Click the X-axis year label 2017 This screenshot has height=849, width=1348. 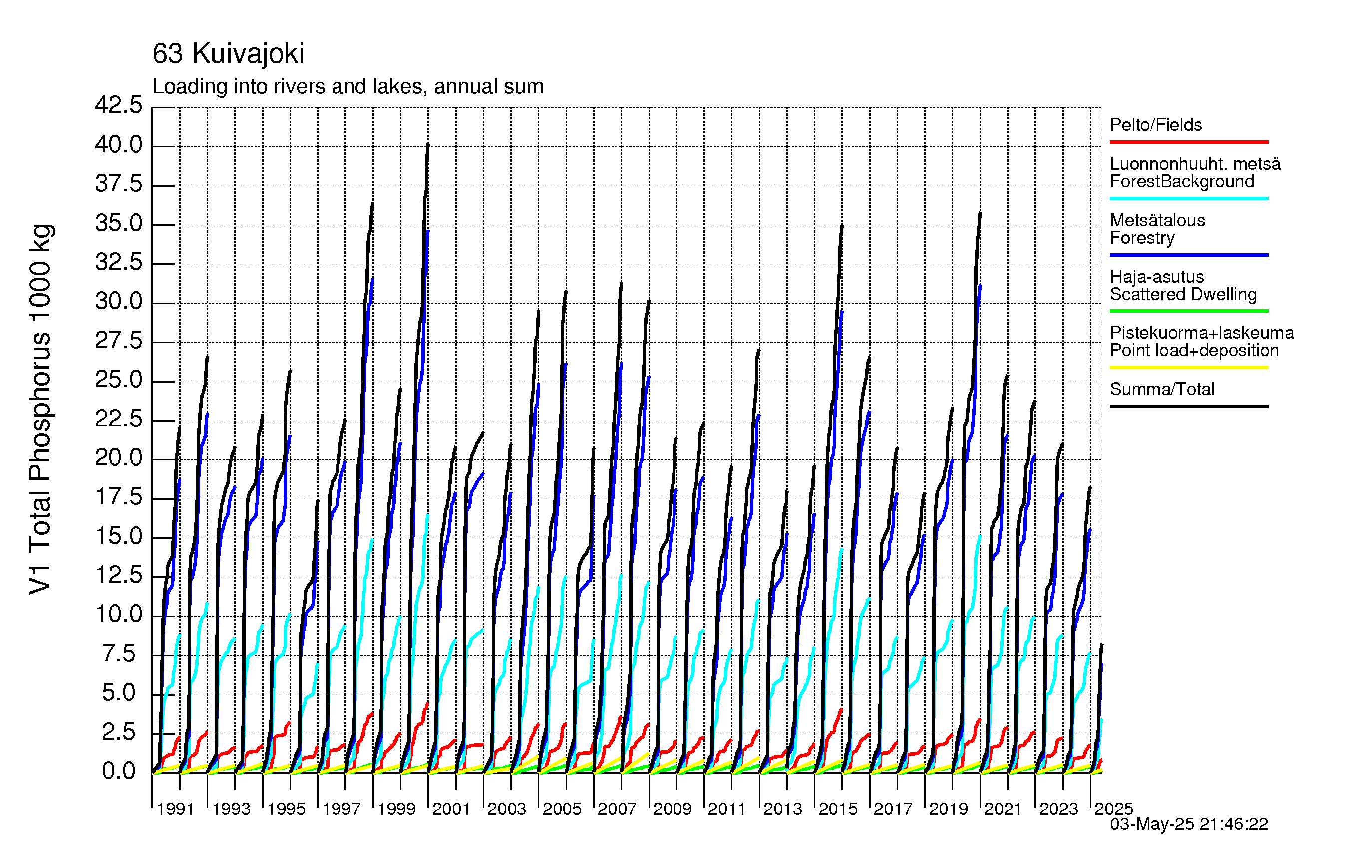pos(893,809)
